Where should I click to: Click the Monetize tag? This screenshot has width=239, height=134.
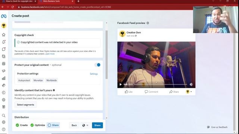point(38,80)
